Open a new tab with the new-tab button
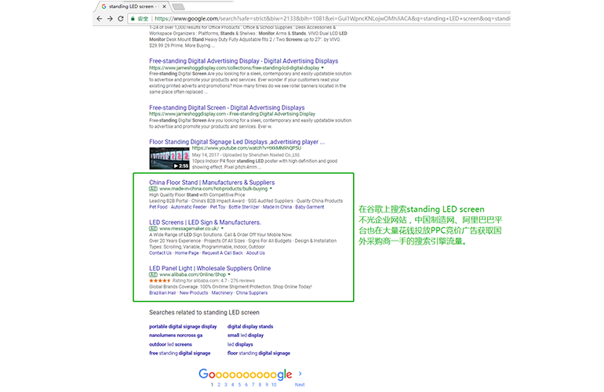The image size is (604, 392). click(178, 6)
